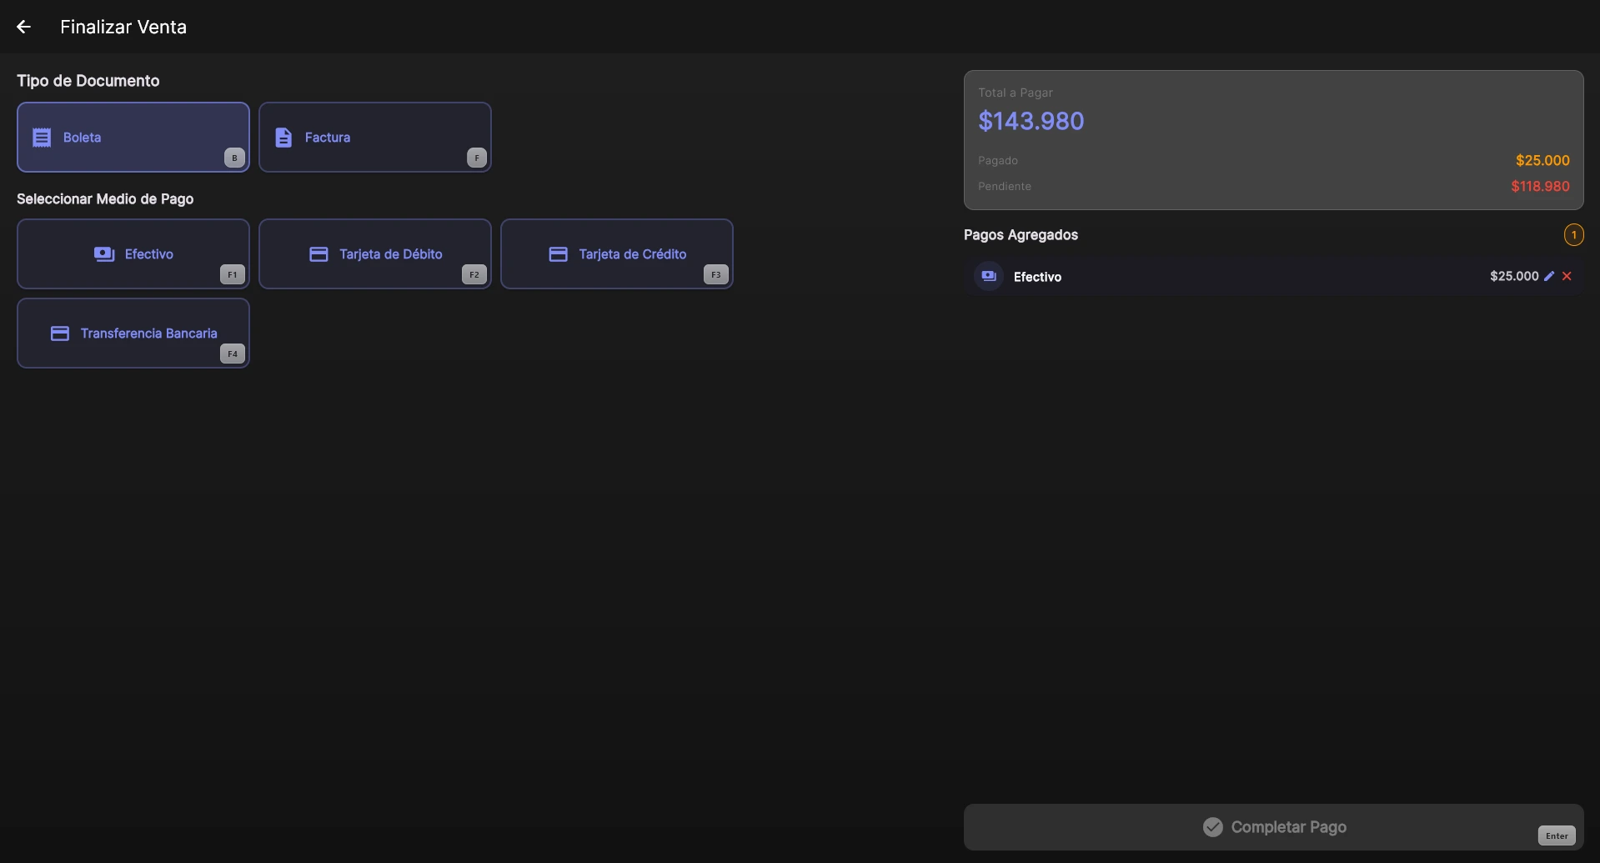Select Factura document type
This screenshot has width=1600, height=863.
[x=375, y=137]
